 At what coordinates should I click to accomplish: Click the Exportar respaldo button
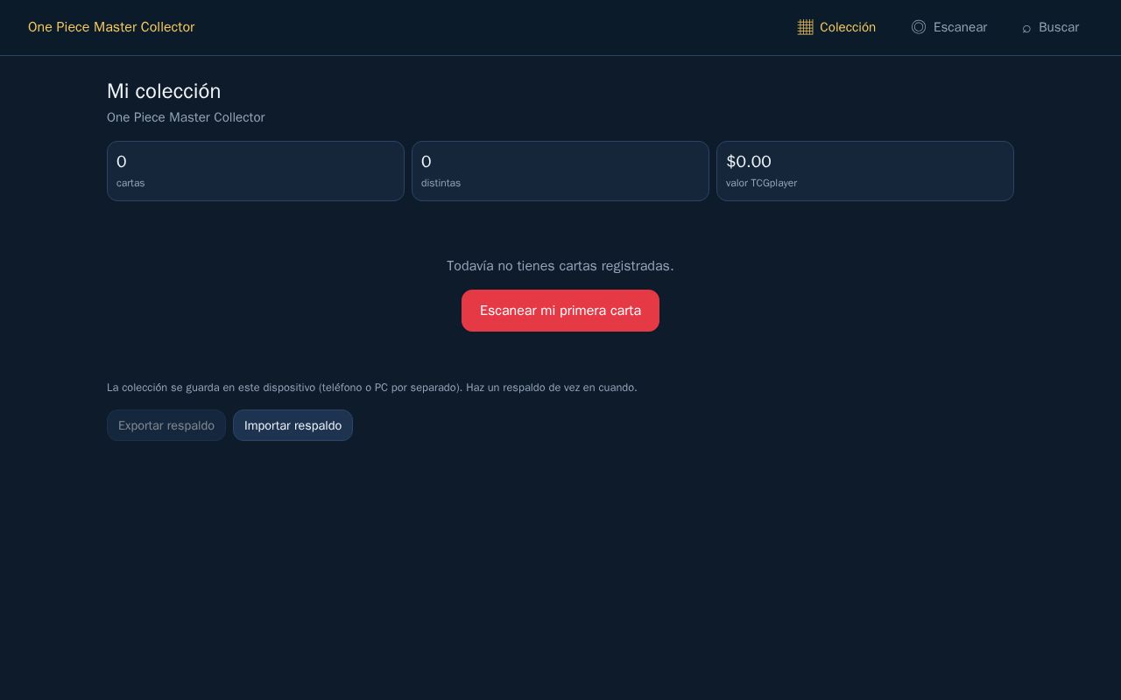[x=166, y=425]
